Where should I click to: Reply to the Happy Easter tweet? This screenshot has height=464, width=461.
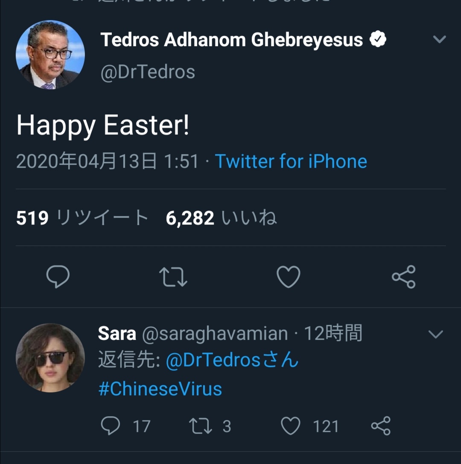[x=58, y=277]
